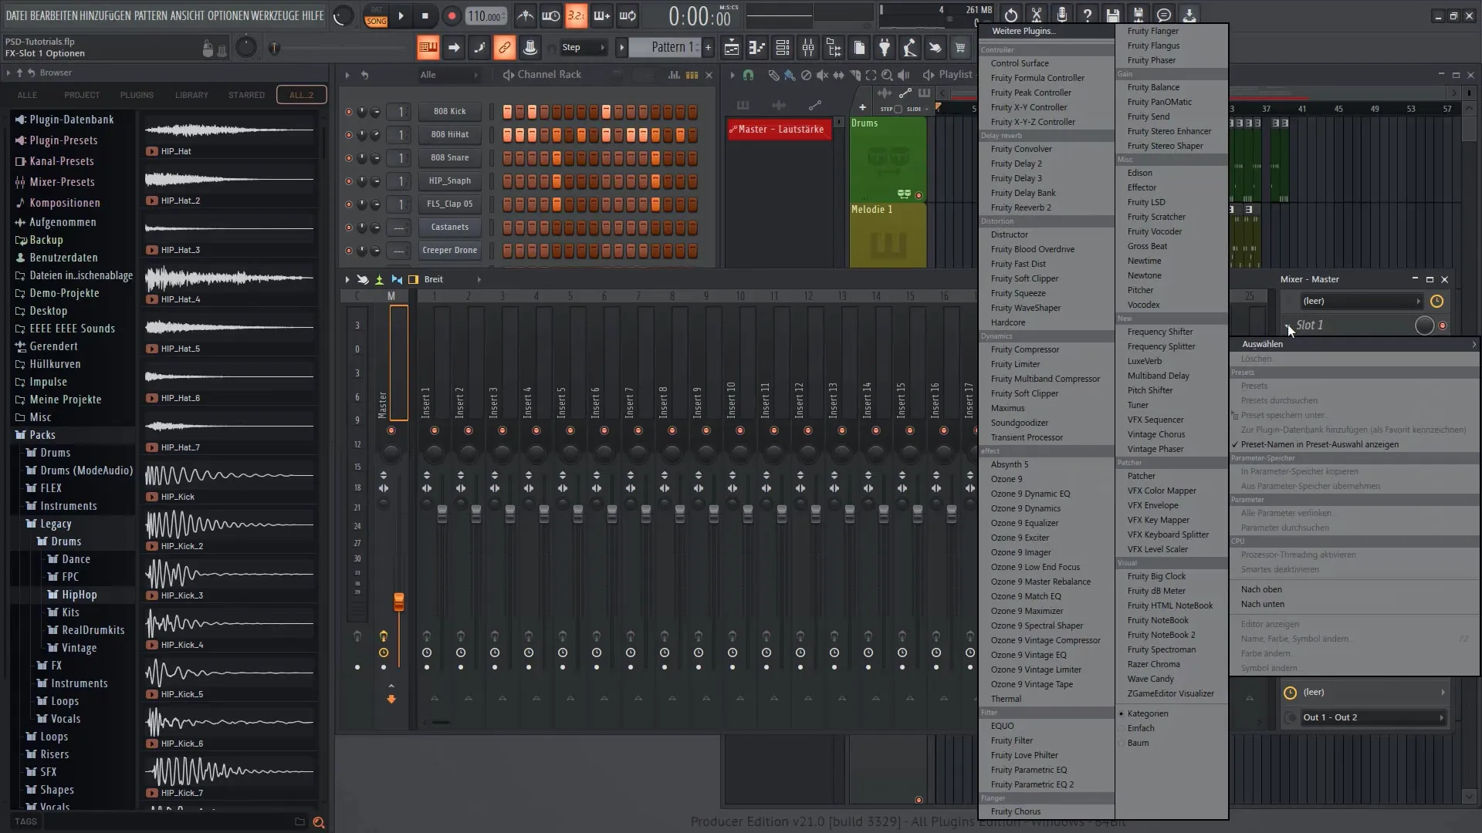Select the Playlist zoom magnifier tool
This screenshot has width=1482, height=833.
point(887,75)
